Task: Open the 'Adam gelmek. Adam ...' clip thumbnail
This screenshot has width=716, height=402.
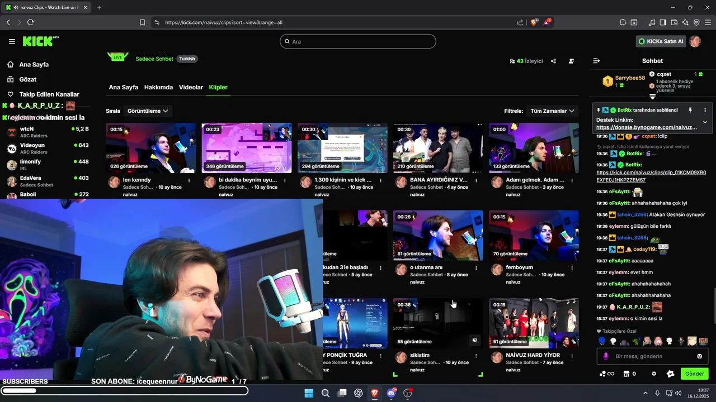Action: tap(534, 148)
